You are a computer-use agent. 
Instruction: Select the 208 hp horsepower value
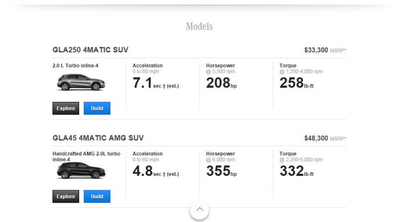pos(221,83)
